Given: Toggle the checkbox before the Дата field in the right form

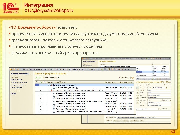Looking at the screenshot, I should [148, 88].
